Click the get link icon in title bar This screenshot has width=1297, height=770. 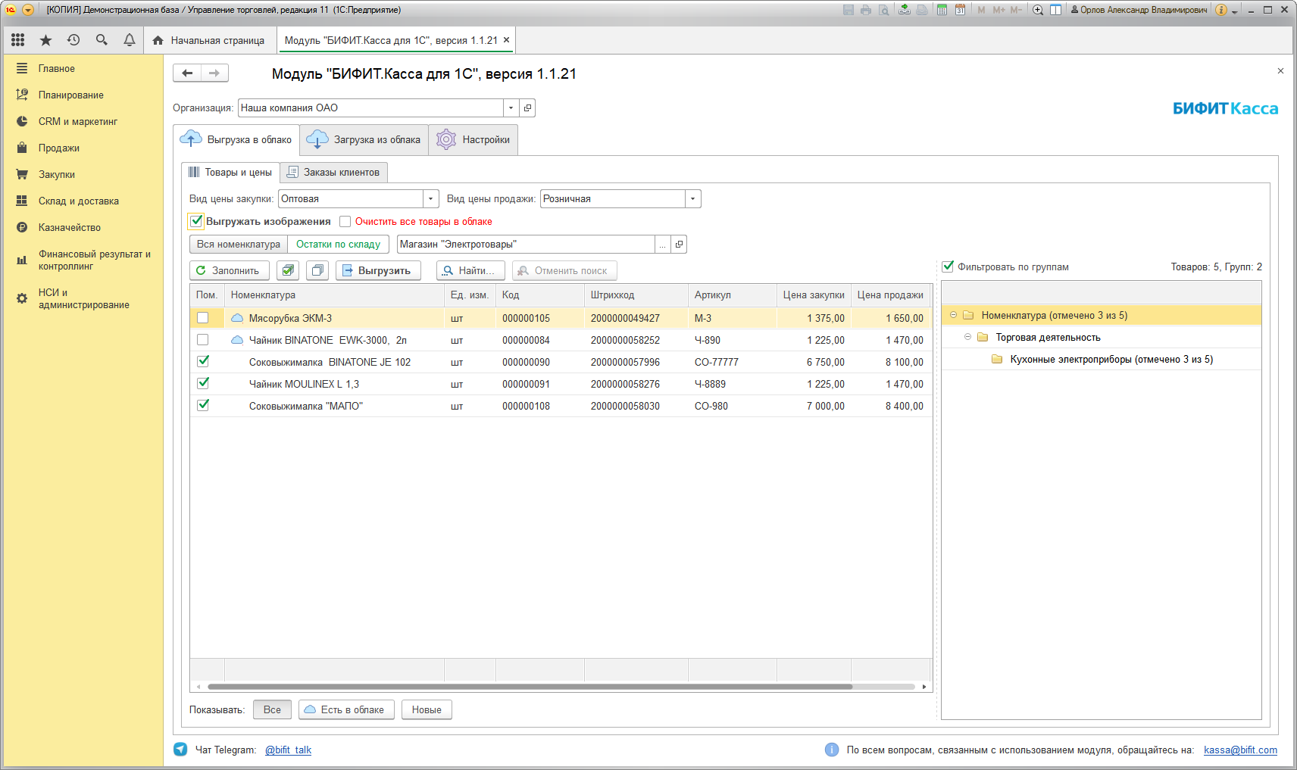tap(904, 10)
